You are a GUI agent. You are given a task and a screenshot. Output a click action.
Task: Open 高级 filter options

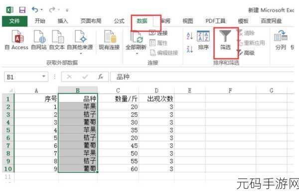pyautogui.click(x=246, y=53)
